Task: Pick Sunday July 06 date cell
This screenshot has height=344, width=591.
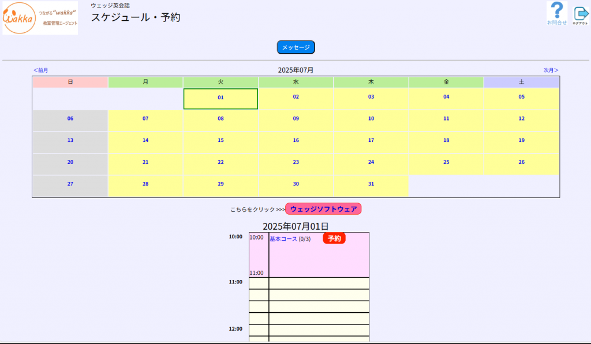Action: pos(70,119)
